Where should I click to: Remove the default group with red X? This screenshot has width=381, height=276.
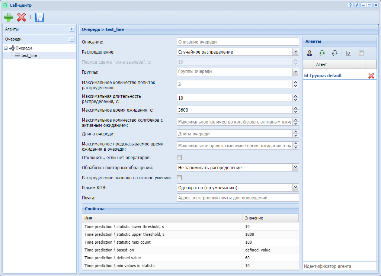click(371, 76)
